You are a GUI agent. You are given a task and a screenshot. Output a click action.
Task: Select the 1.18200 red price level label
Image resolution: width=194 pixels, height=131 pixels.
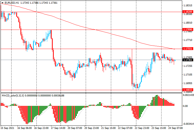(x=188, y=12)
